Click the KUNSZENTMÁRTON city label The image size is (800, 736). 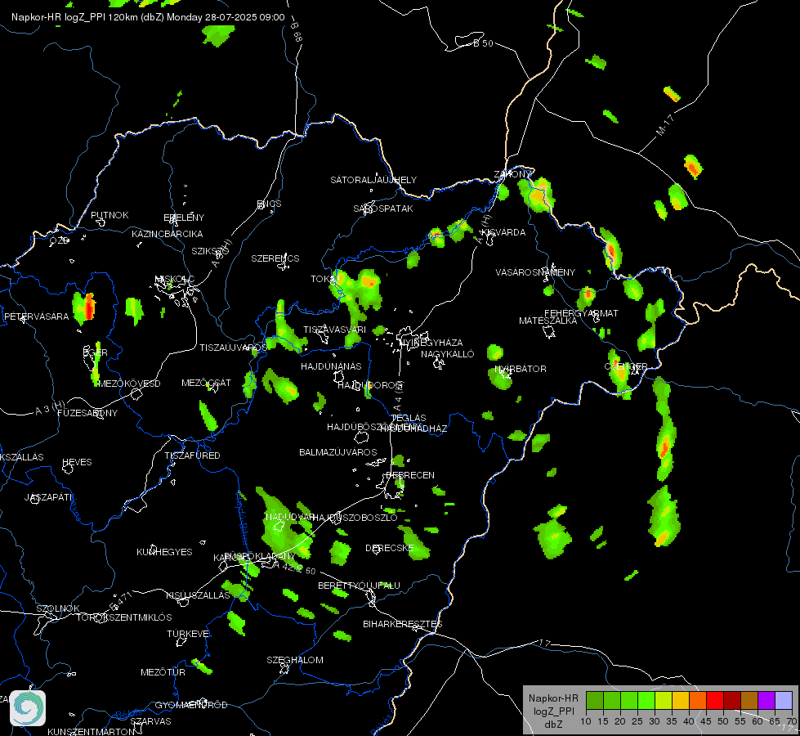pyautogui.click(x=92, y=731)
